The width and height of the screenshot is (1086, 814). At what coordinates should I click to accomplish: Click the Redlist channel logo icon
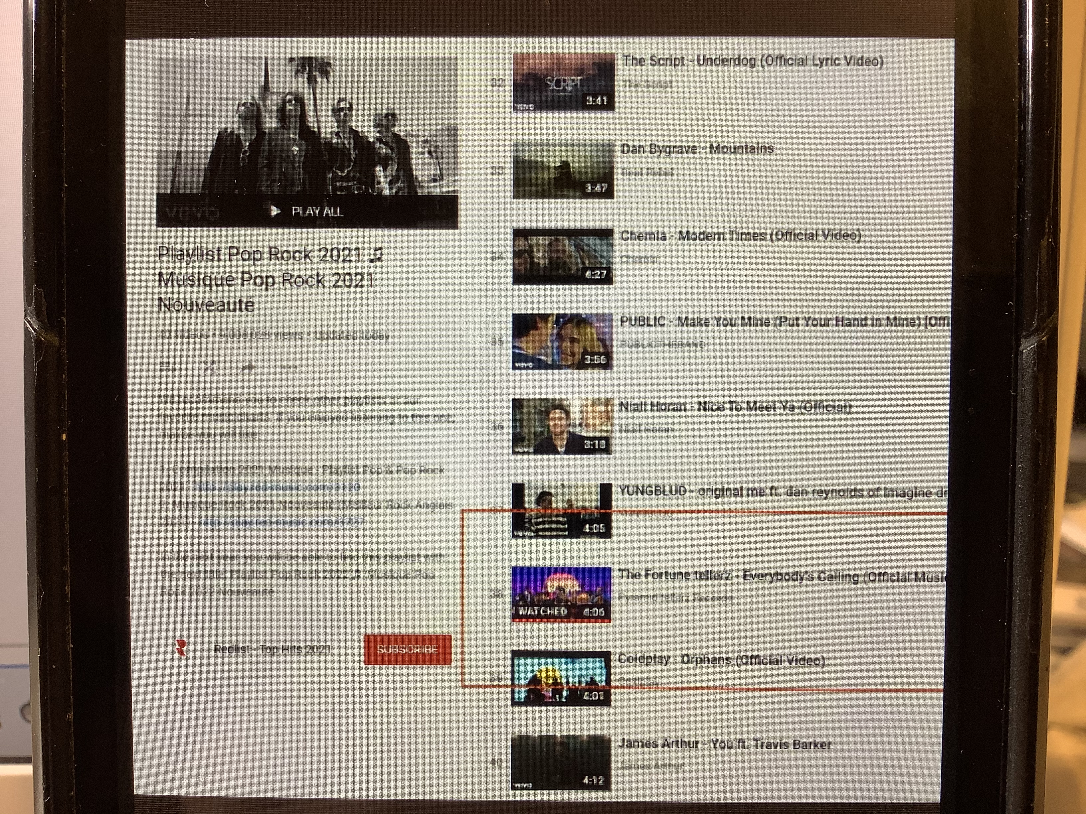pos(181,648)
